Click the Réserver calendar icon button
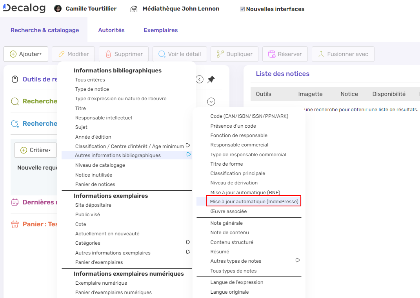The image size is (420, 298). point(285,54)
